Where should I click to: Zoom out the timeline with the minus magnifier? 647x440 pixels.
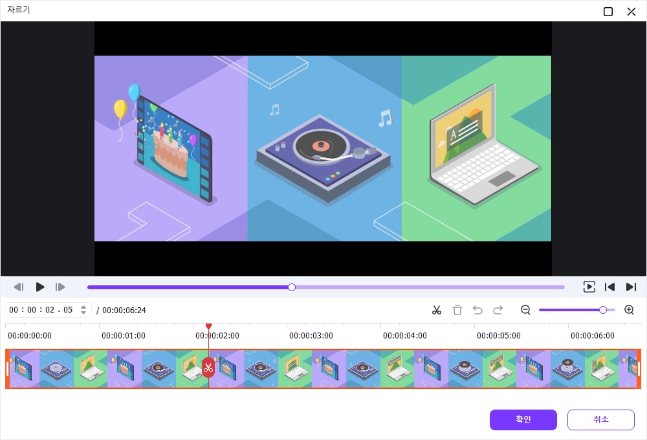click(525, 310)
